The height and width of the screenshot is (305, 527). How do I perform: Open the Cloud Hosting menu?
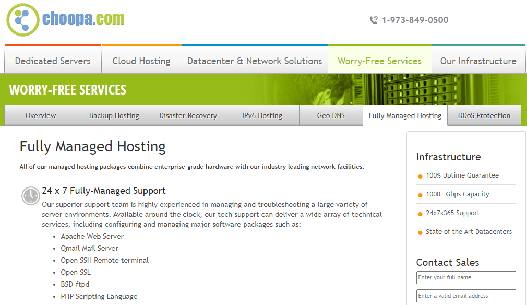click(141, 60)
